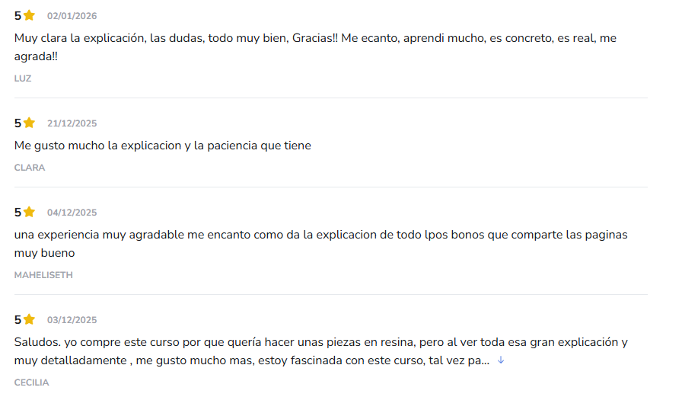Viewport: 682px width, 397px height.
Task: Click the rating number 5 on Cecilia's review
Action: pos(18,319)
